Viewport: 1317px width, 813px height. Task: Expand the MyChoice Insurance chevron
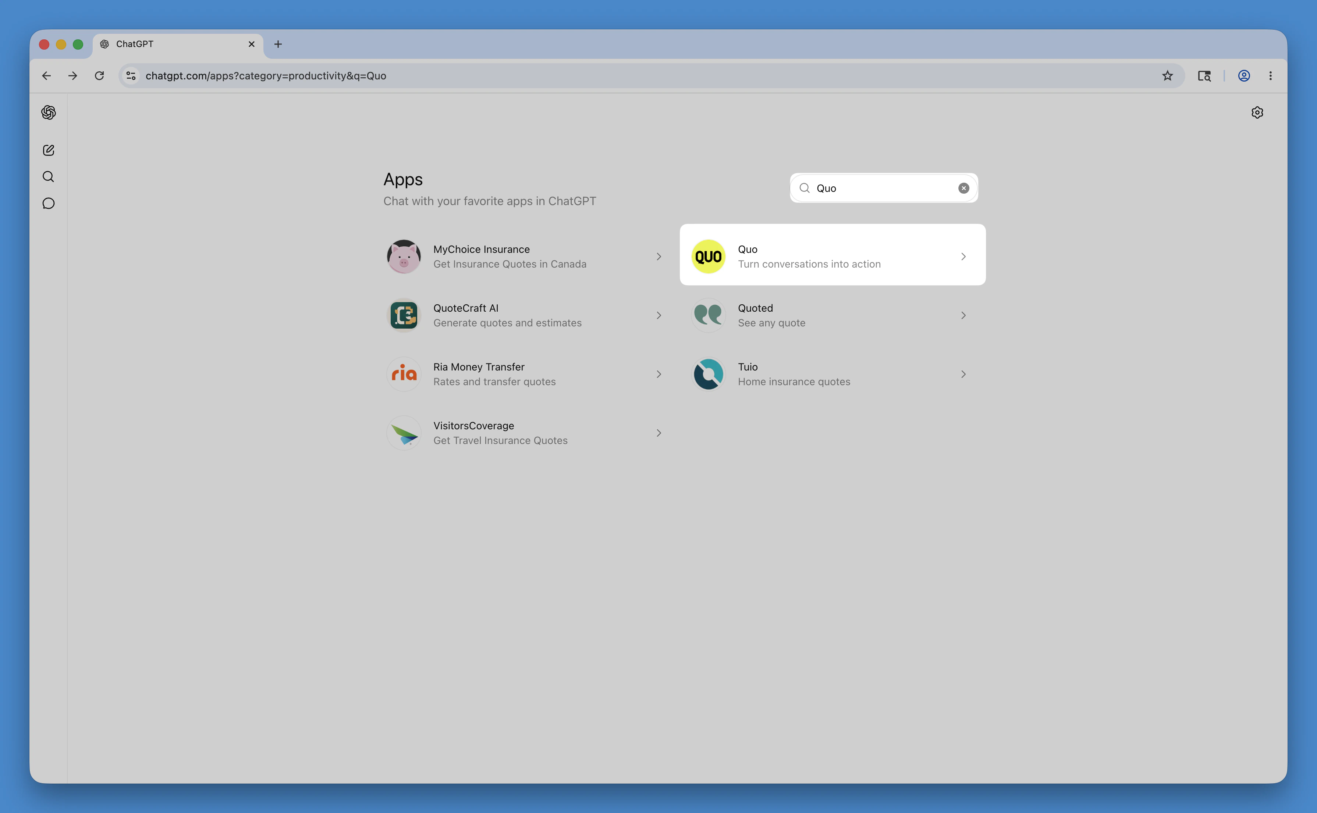tap(659, 257)
